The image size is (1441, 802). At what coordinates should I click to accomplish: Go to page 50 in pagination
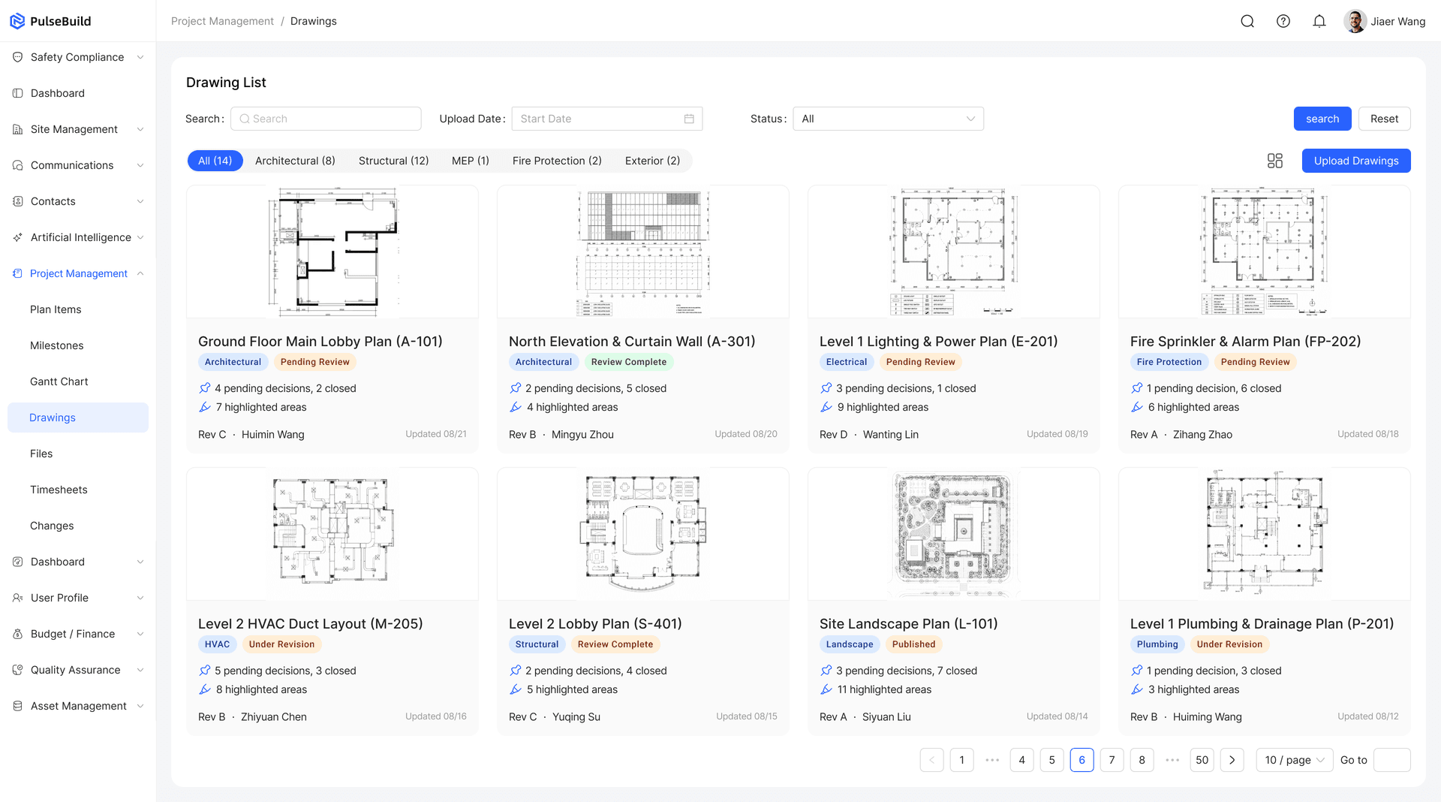[x=1202, y=760]
